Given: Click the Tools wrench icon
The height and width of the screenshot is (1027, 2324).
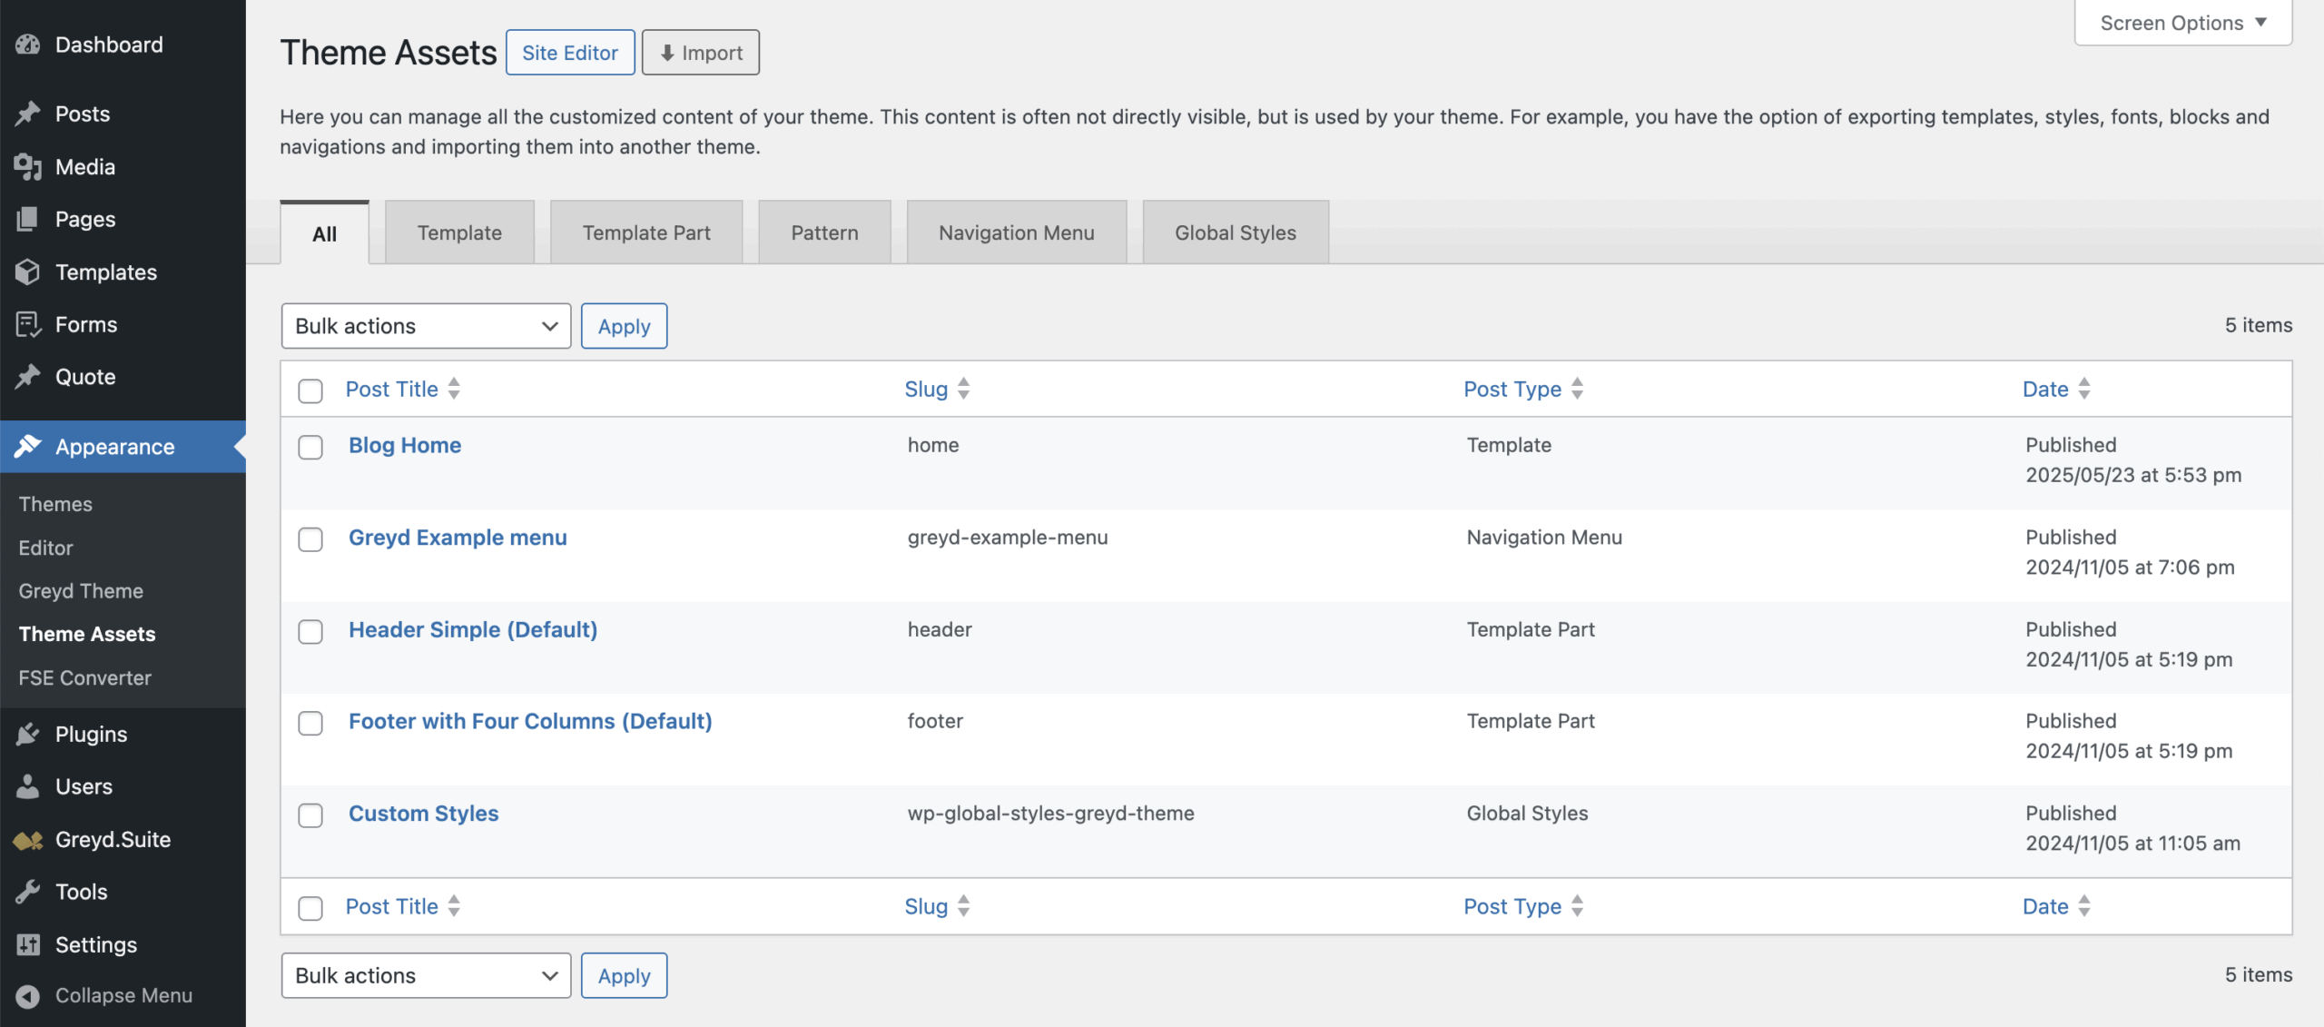Looking at the screenshot, I should pos(28,892).
